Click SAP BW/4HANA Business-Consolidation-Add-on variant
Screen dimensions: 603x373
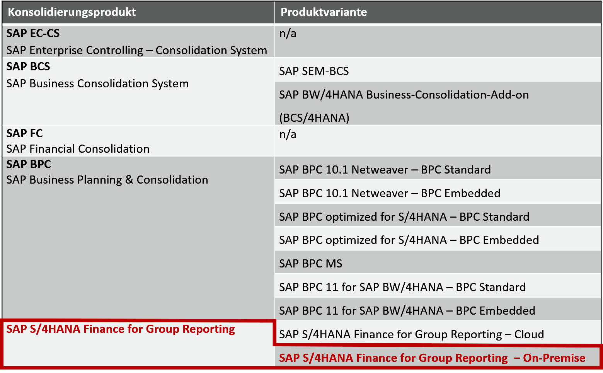point(404,95)
